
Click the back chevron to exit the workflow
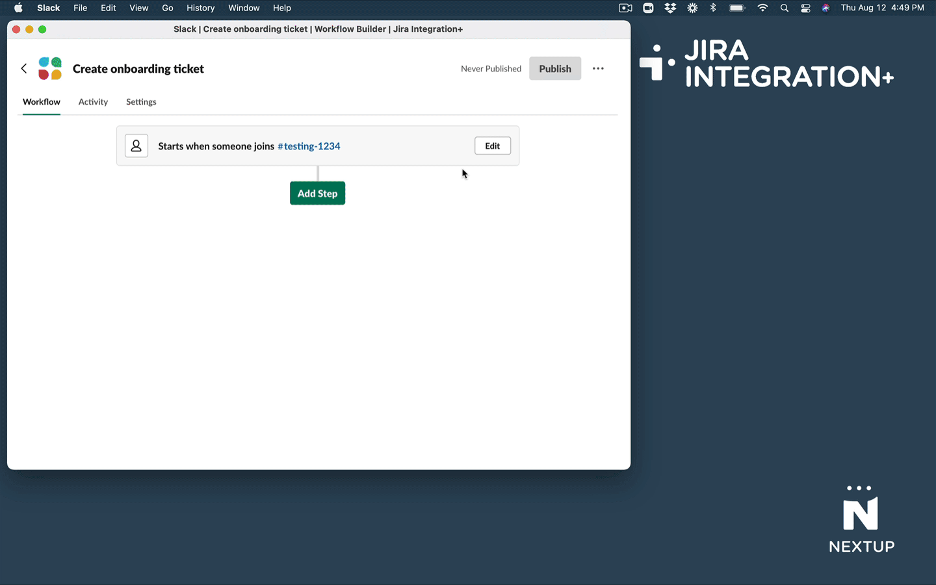(23, 68)
